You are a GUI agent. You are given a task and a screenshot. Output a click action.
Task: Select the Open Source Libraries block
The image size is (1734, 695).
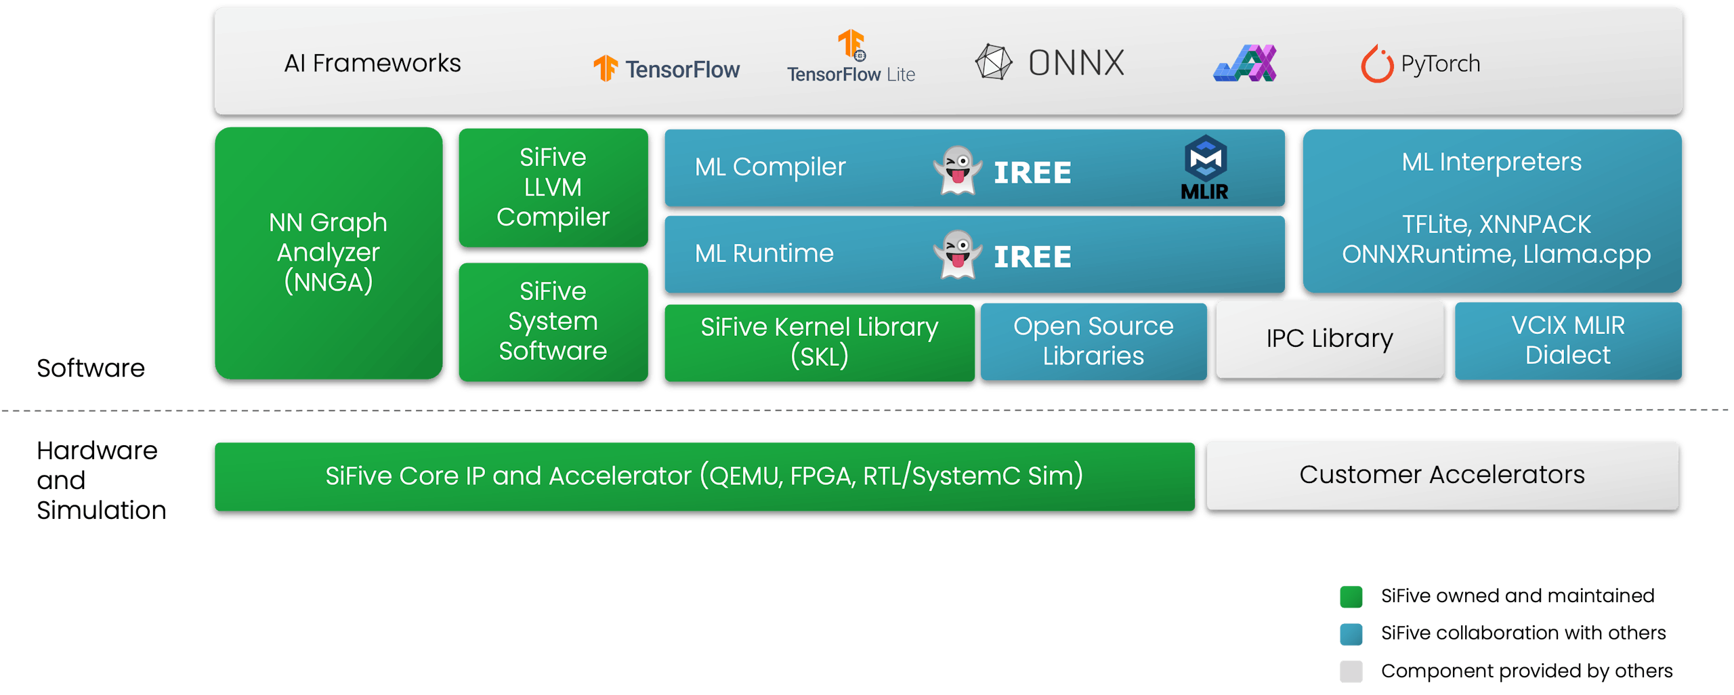pos(1093,341)
